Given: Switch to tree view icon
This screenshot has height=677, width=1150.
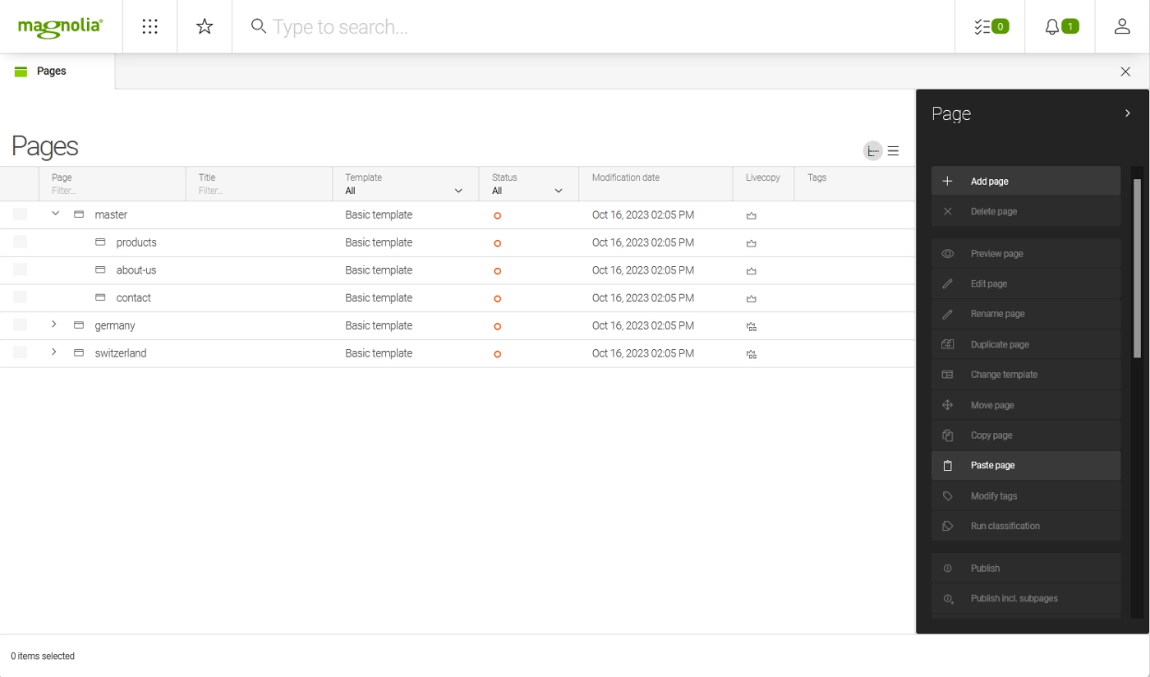Looking at the screenshot, I should 872,151.
